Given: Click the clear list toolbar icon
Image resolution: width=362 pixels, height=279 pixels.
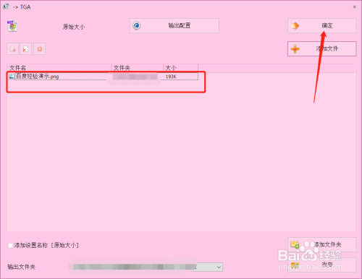Looking at the screenshot, I should click(x=25, y=49).
